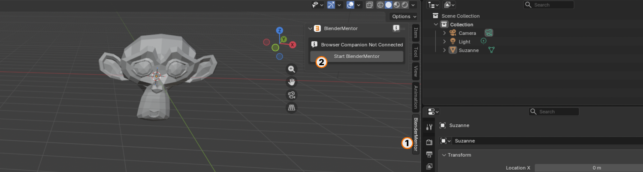Viewport: 643px width, 172px height.
Task: Click the red X axis on the navigation gizmo
Action: pos(293,45)
